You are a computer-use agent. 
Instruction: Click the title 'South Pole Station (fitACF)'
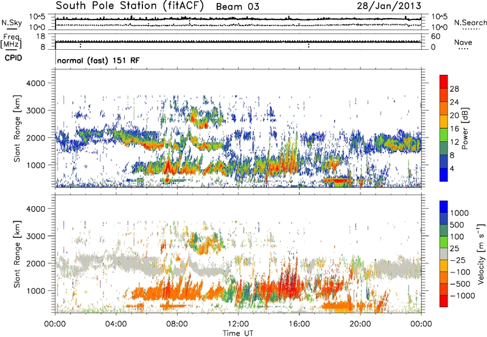tap(130, 5)
